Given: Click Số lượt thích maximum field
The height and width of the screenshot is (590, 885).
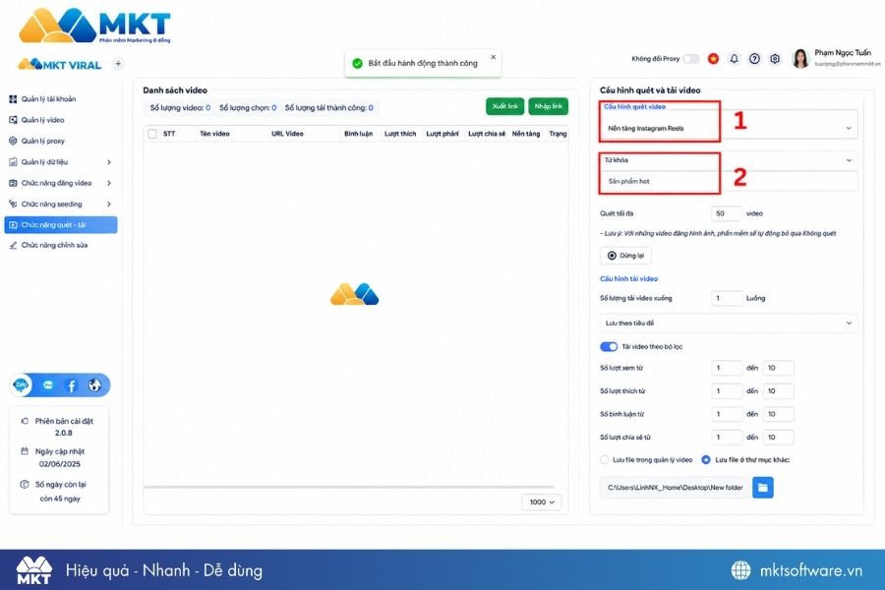Looking at the screenshot, I should (779, 391).
